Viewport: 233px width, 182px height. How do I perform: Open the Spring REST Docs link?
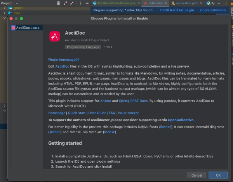(x=133, y=101)
